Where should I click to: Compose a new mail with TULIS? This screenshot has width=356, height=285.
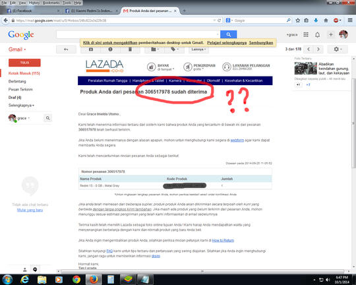tap(24, 63)
